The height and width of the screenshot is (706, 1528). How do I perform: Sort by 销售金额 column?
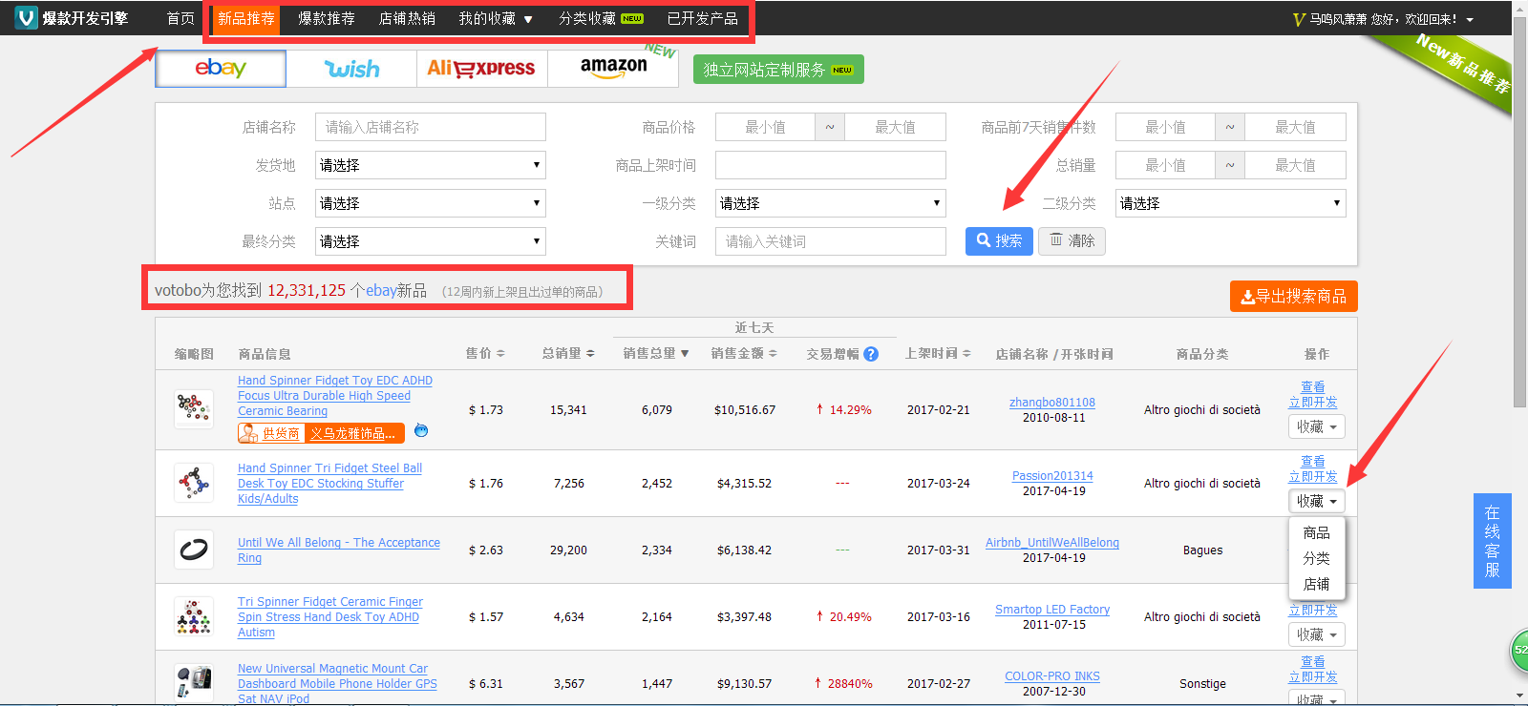pyautogui.click(x=744, y=354)
